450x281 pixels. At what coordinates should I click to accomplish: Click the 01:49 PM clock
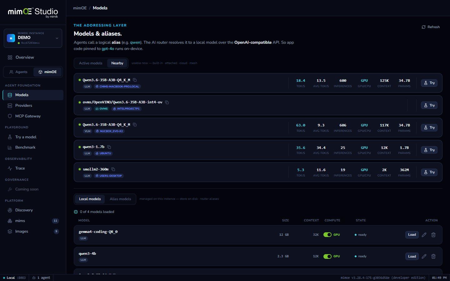439,278
